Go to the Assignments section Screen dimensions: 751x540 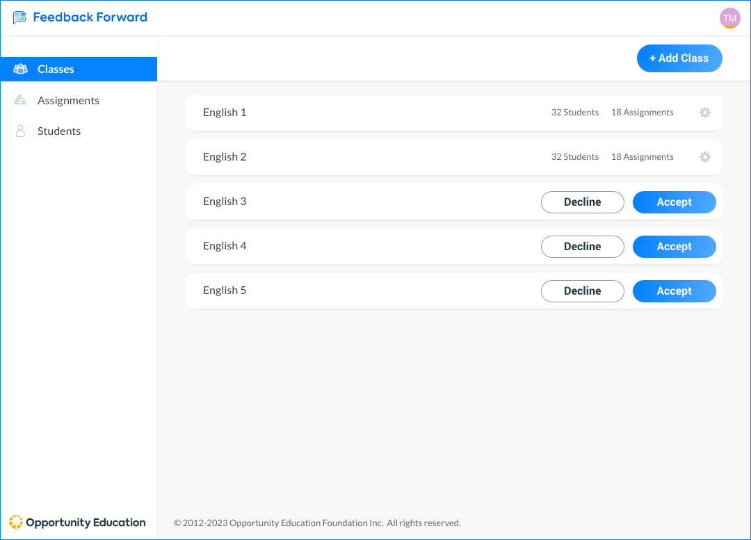pyautogui.click(x=68, y=100)
